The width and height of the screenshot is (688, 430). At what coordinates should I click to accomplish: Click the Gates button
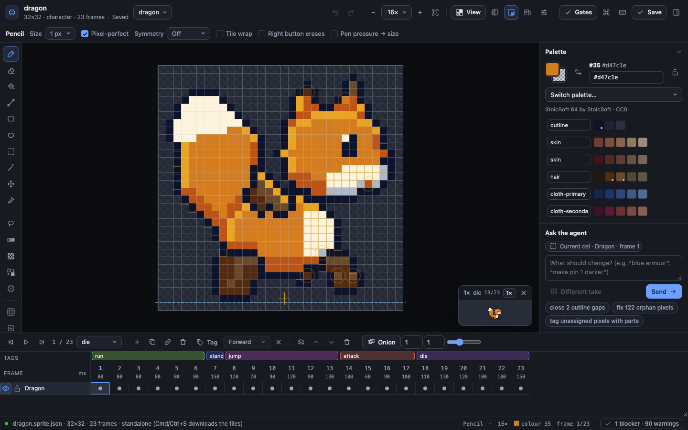point(579,12)
